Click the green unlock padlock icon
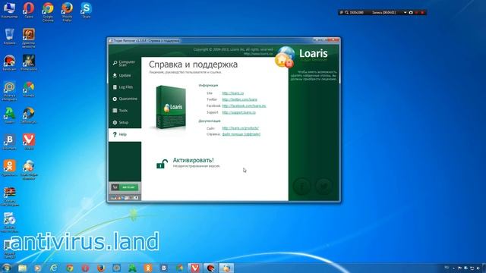The height and width of the screenshot is (273, 486). (162, 164)
